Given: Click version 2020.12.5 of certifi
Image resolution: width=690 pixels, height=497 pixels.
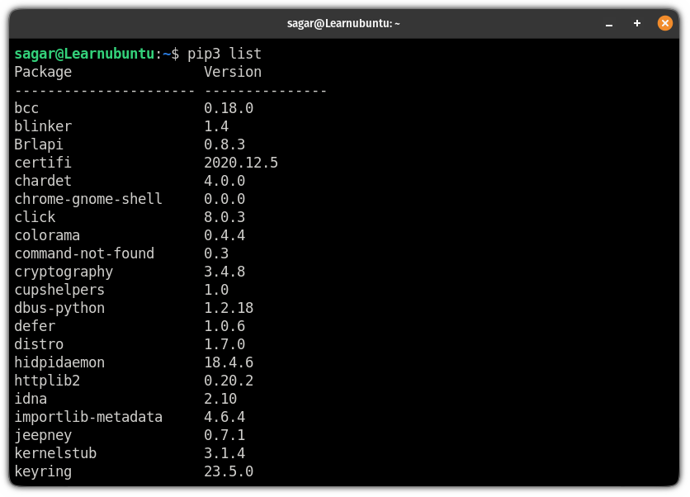Looking at the screenshot, I should [241, 163].
